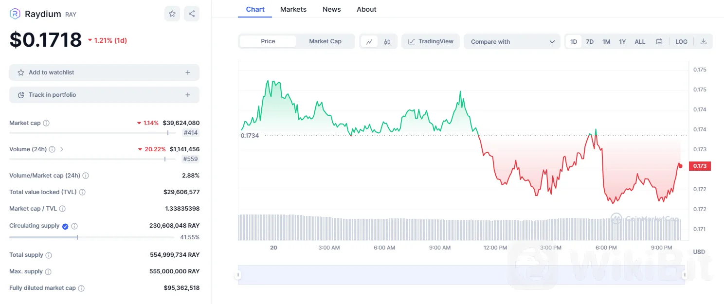Image resolution: width=724 pixels, height=304 pixels.
Task: Toggle LOG scale on the chart
Action: [x=681, y=41]
